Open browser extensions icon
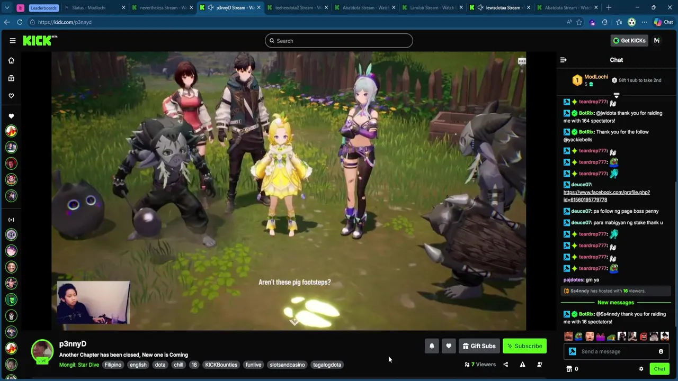678x381 pixels. 605,22
